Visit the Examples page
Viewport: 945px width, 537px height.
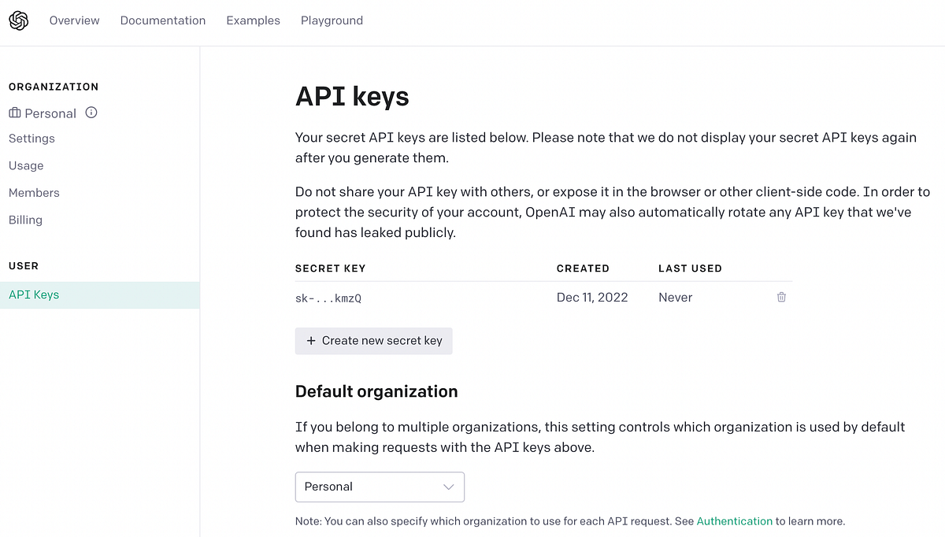(x=253, y=20)
